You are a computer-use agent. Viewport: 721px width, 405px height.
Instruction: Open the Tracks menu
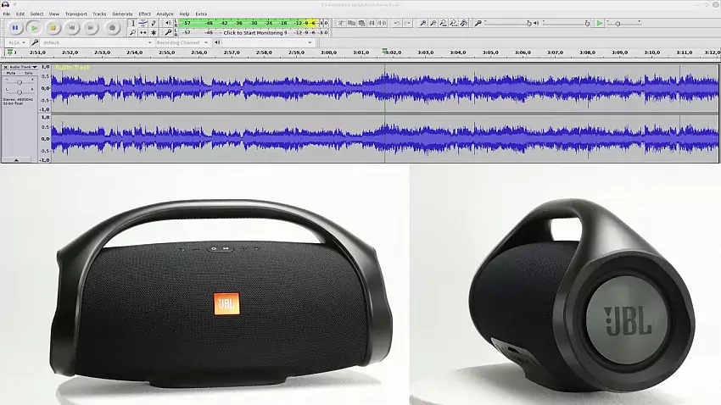coord(99,14)
